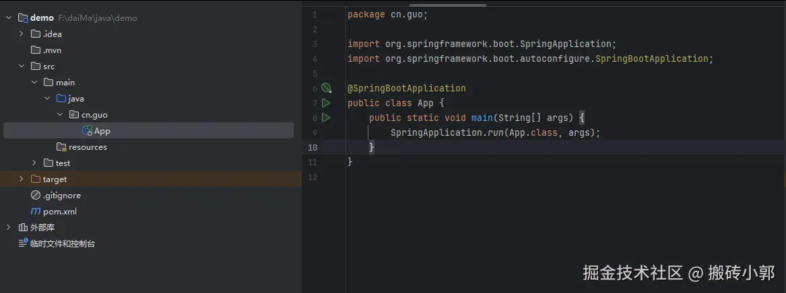
Task: Click the external libraries icon
Action: tap(23, 228)
